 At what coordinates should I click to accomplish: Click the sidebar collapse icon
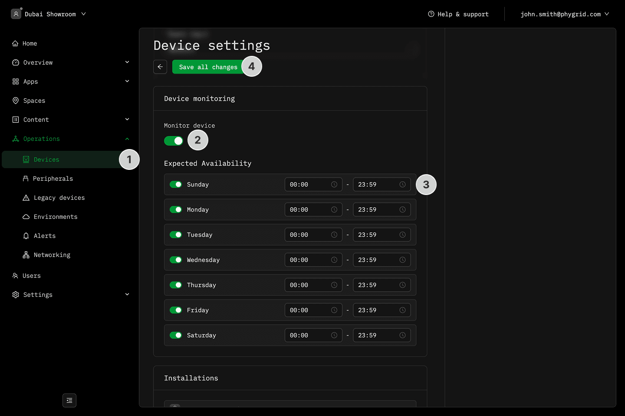(x=69, y=400)
